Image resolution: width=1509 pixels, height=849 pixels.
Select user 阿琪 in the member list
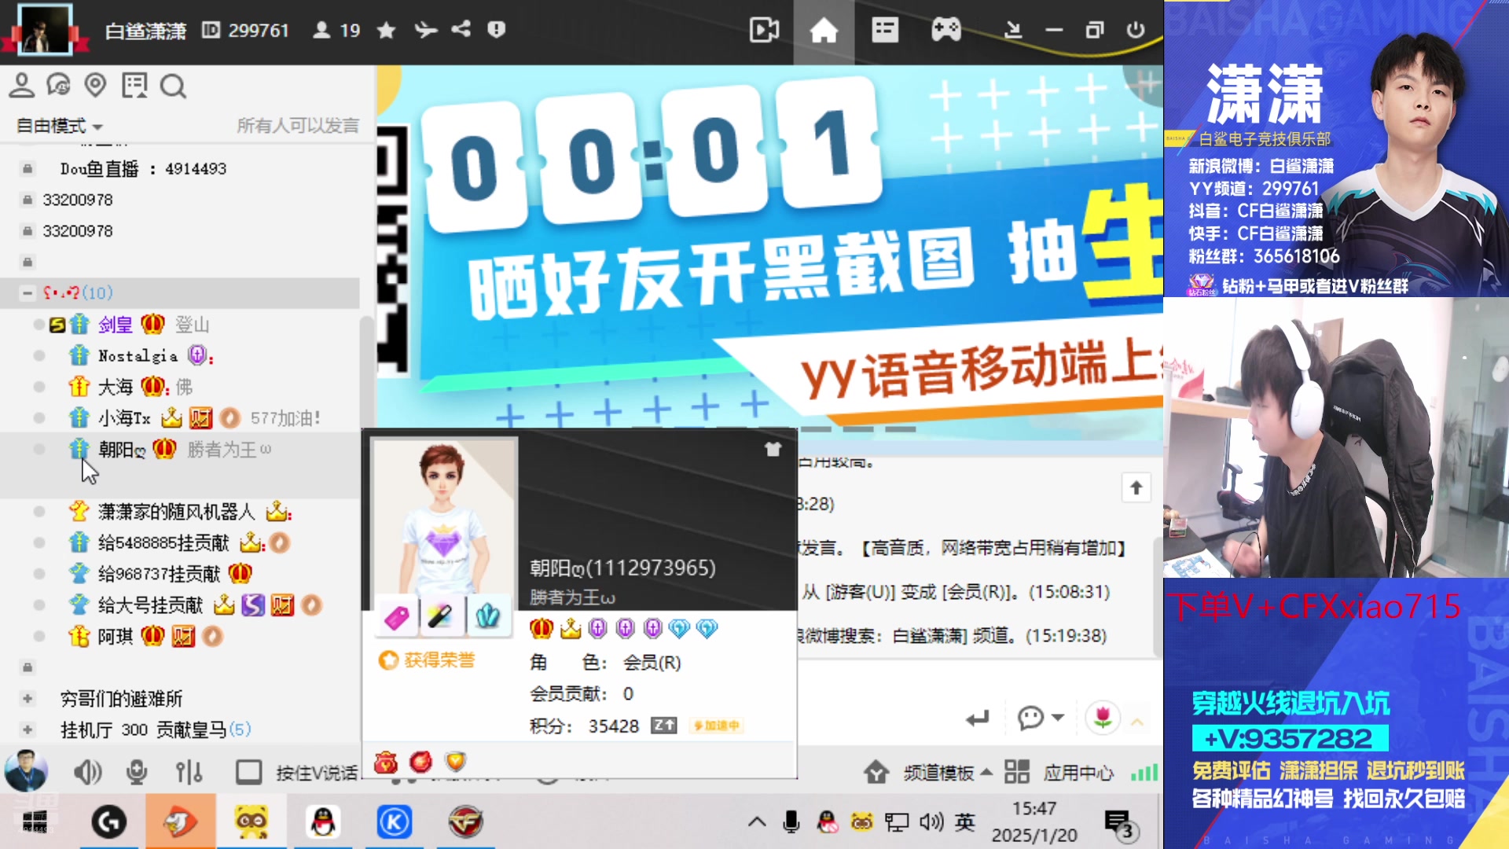[x=116, y=636]
